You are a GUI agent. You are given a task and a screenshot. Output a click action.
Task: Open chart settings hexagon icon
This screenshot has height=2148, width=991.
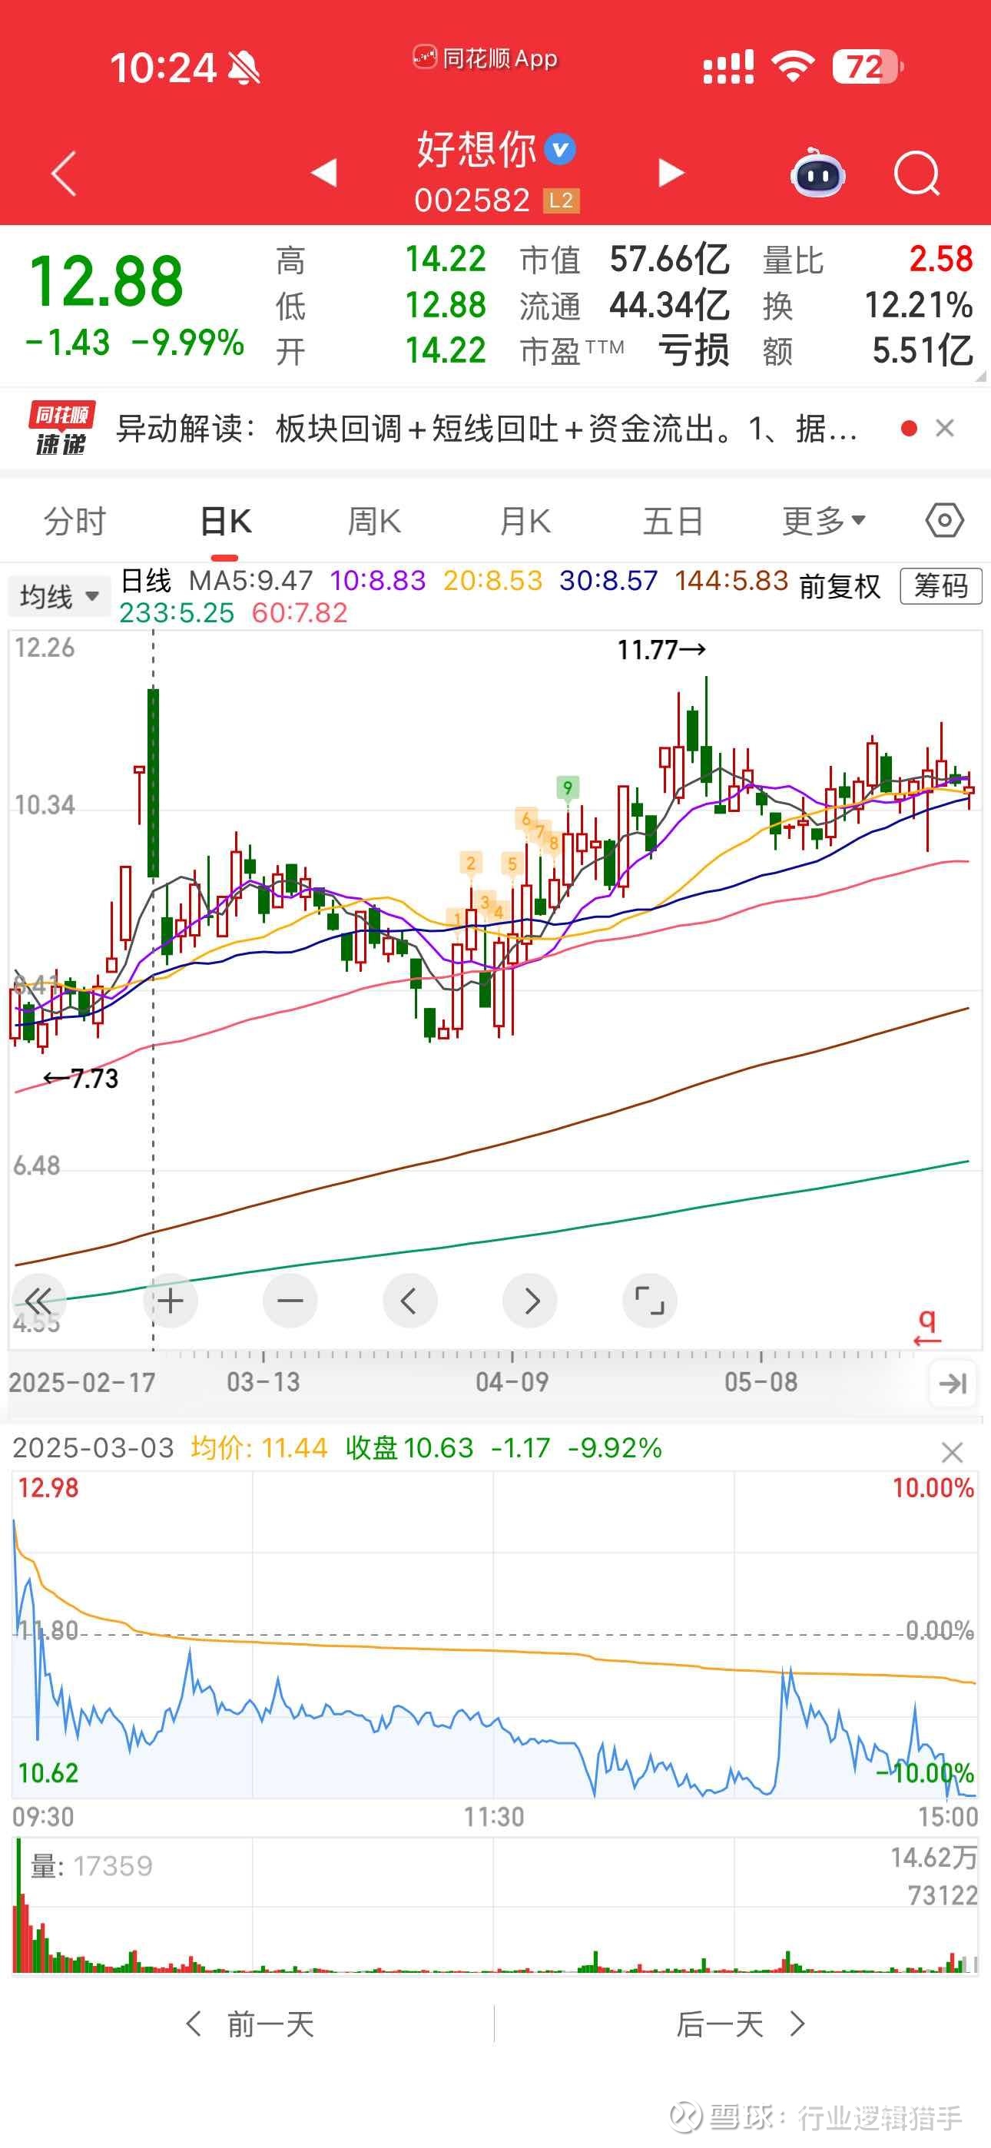coord(945,521)
